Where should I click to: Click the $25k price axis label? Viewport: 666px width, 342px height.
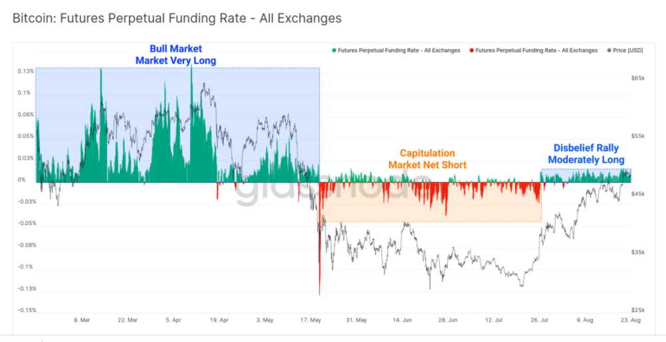tap(637, 310)
